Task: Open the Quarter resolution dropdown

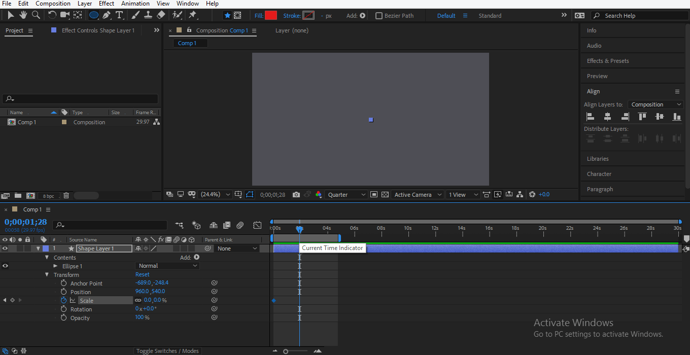Action: (347, 195)
